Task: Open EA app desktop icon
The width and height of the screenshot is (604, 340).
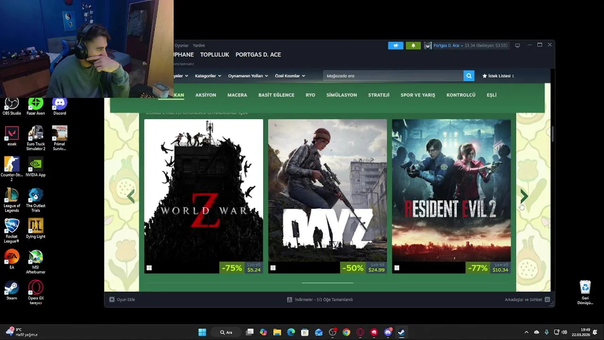Action: [x=12, y=259]
